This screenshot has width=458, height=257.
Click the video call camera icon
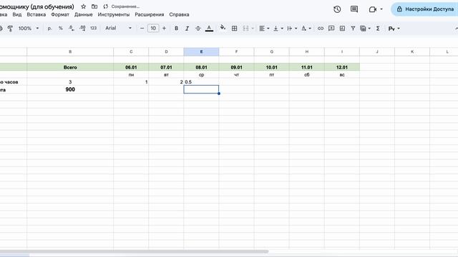372,9
